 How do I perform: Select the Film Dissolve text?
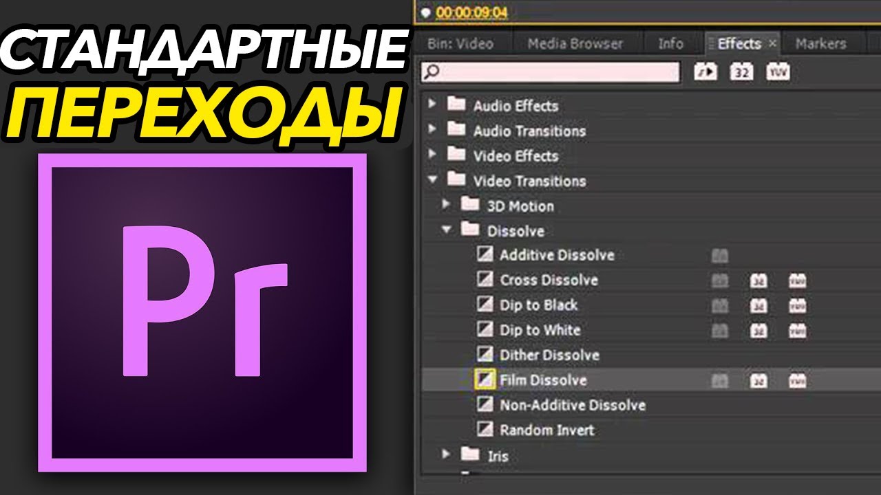543,380
